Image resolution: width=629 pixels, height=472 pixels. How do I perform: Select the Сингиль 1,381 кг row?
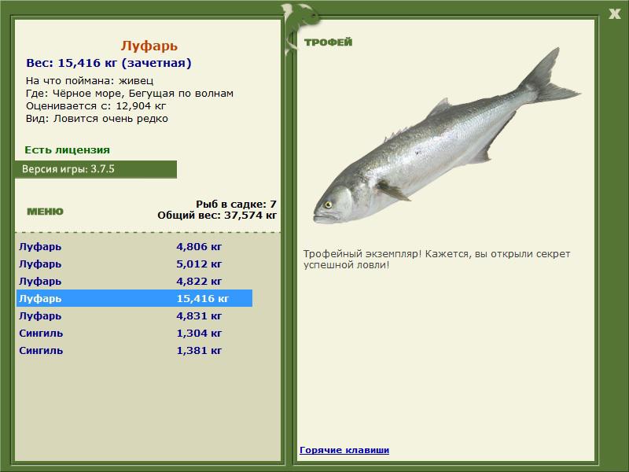pos(134,350)
